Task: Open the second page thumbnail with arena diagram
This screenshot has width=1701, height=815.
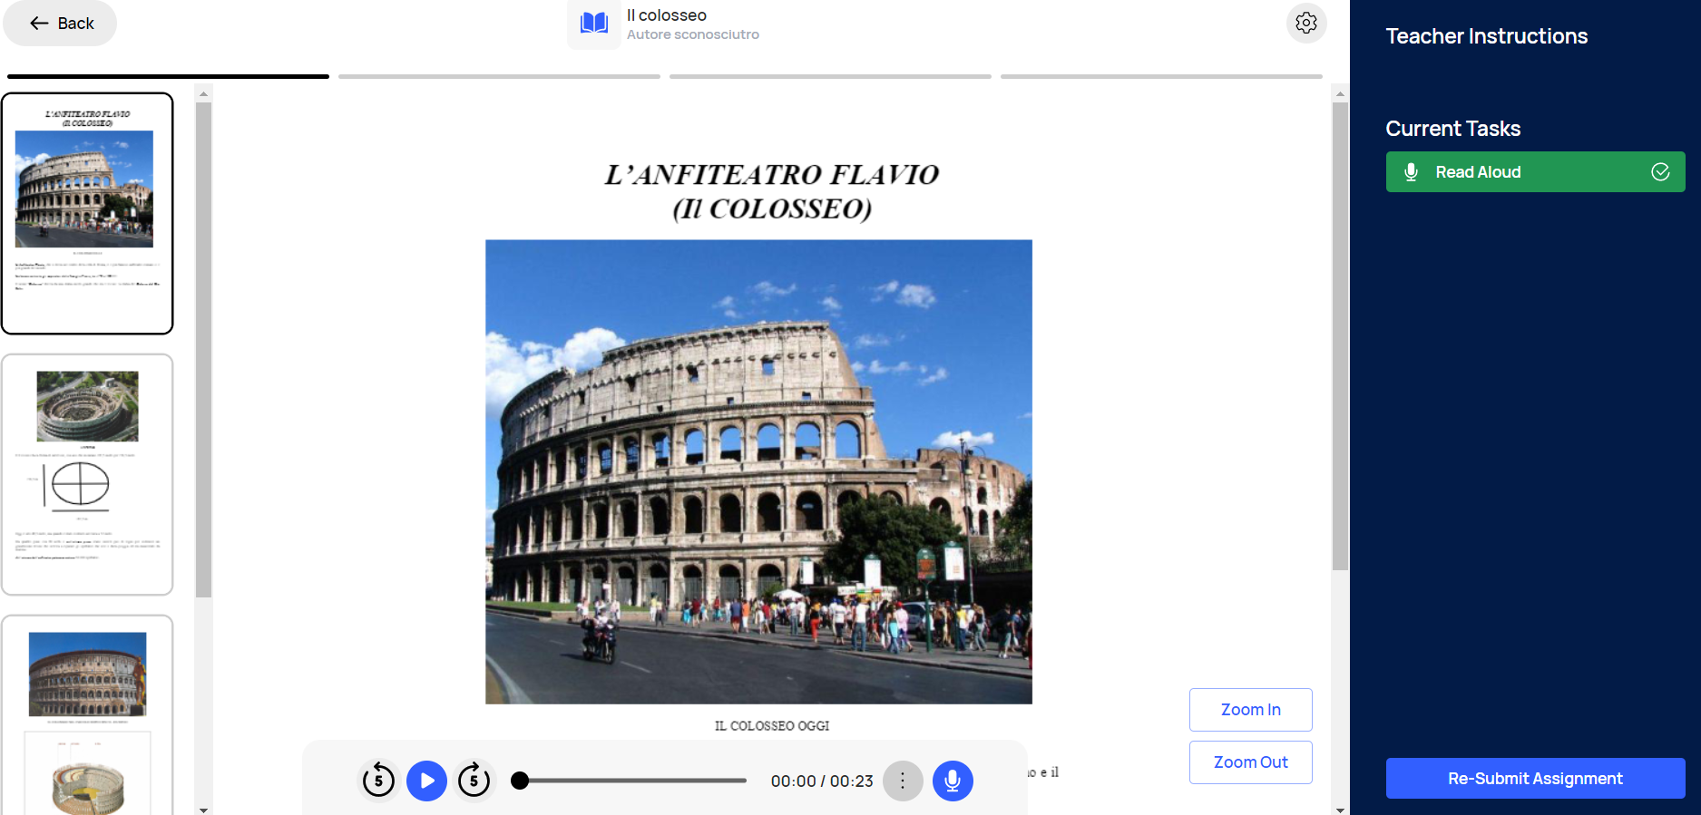Action: pos(87,474)
